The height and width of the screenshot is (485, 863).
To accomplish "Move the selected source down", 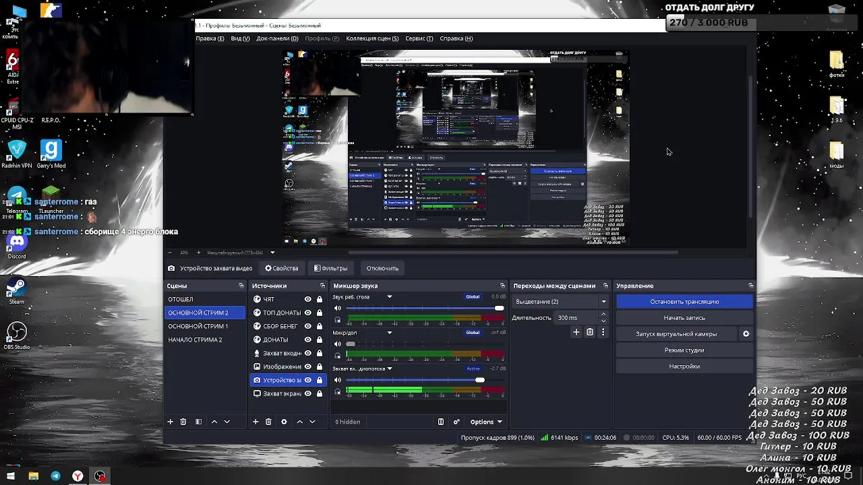I will coord(312,422).
